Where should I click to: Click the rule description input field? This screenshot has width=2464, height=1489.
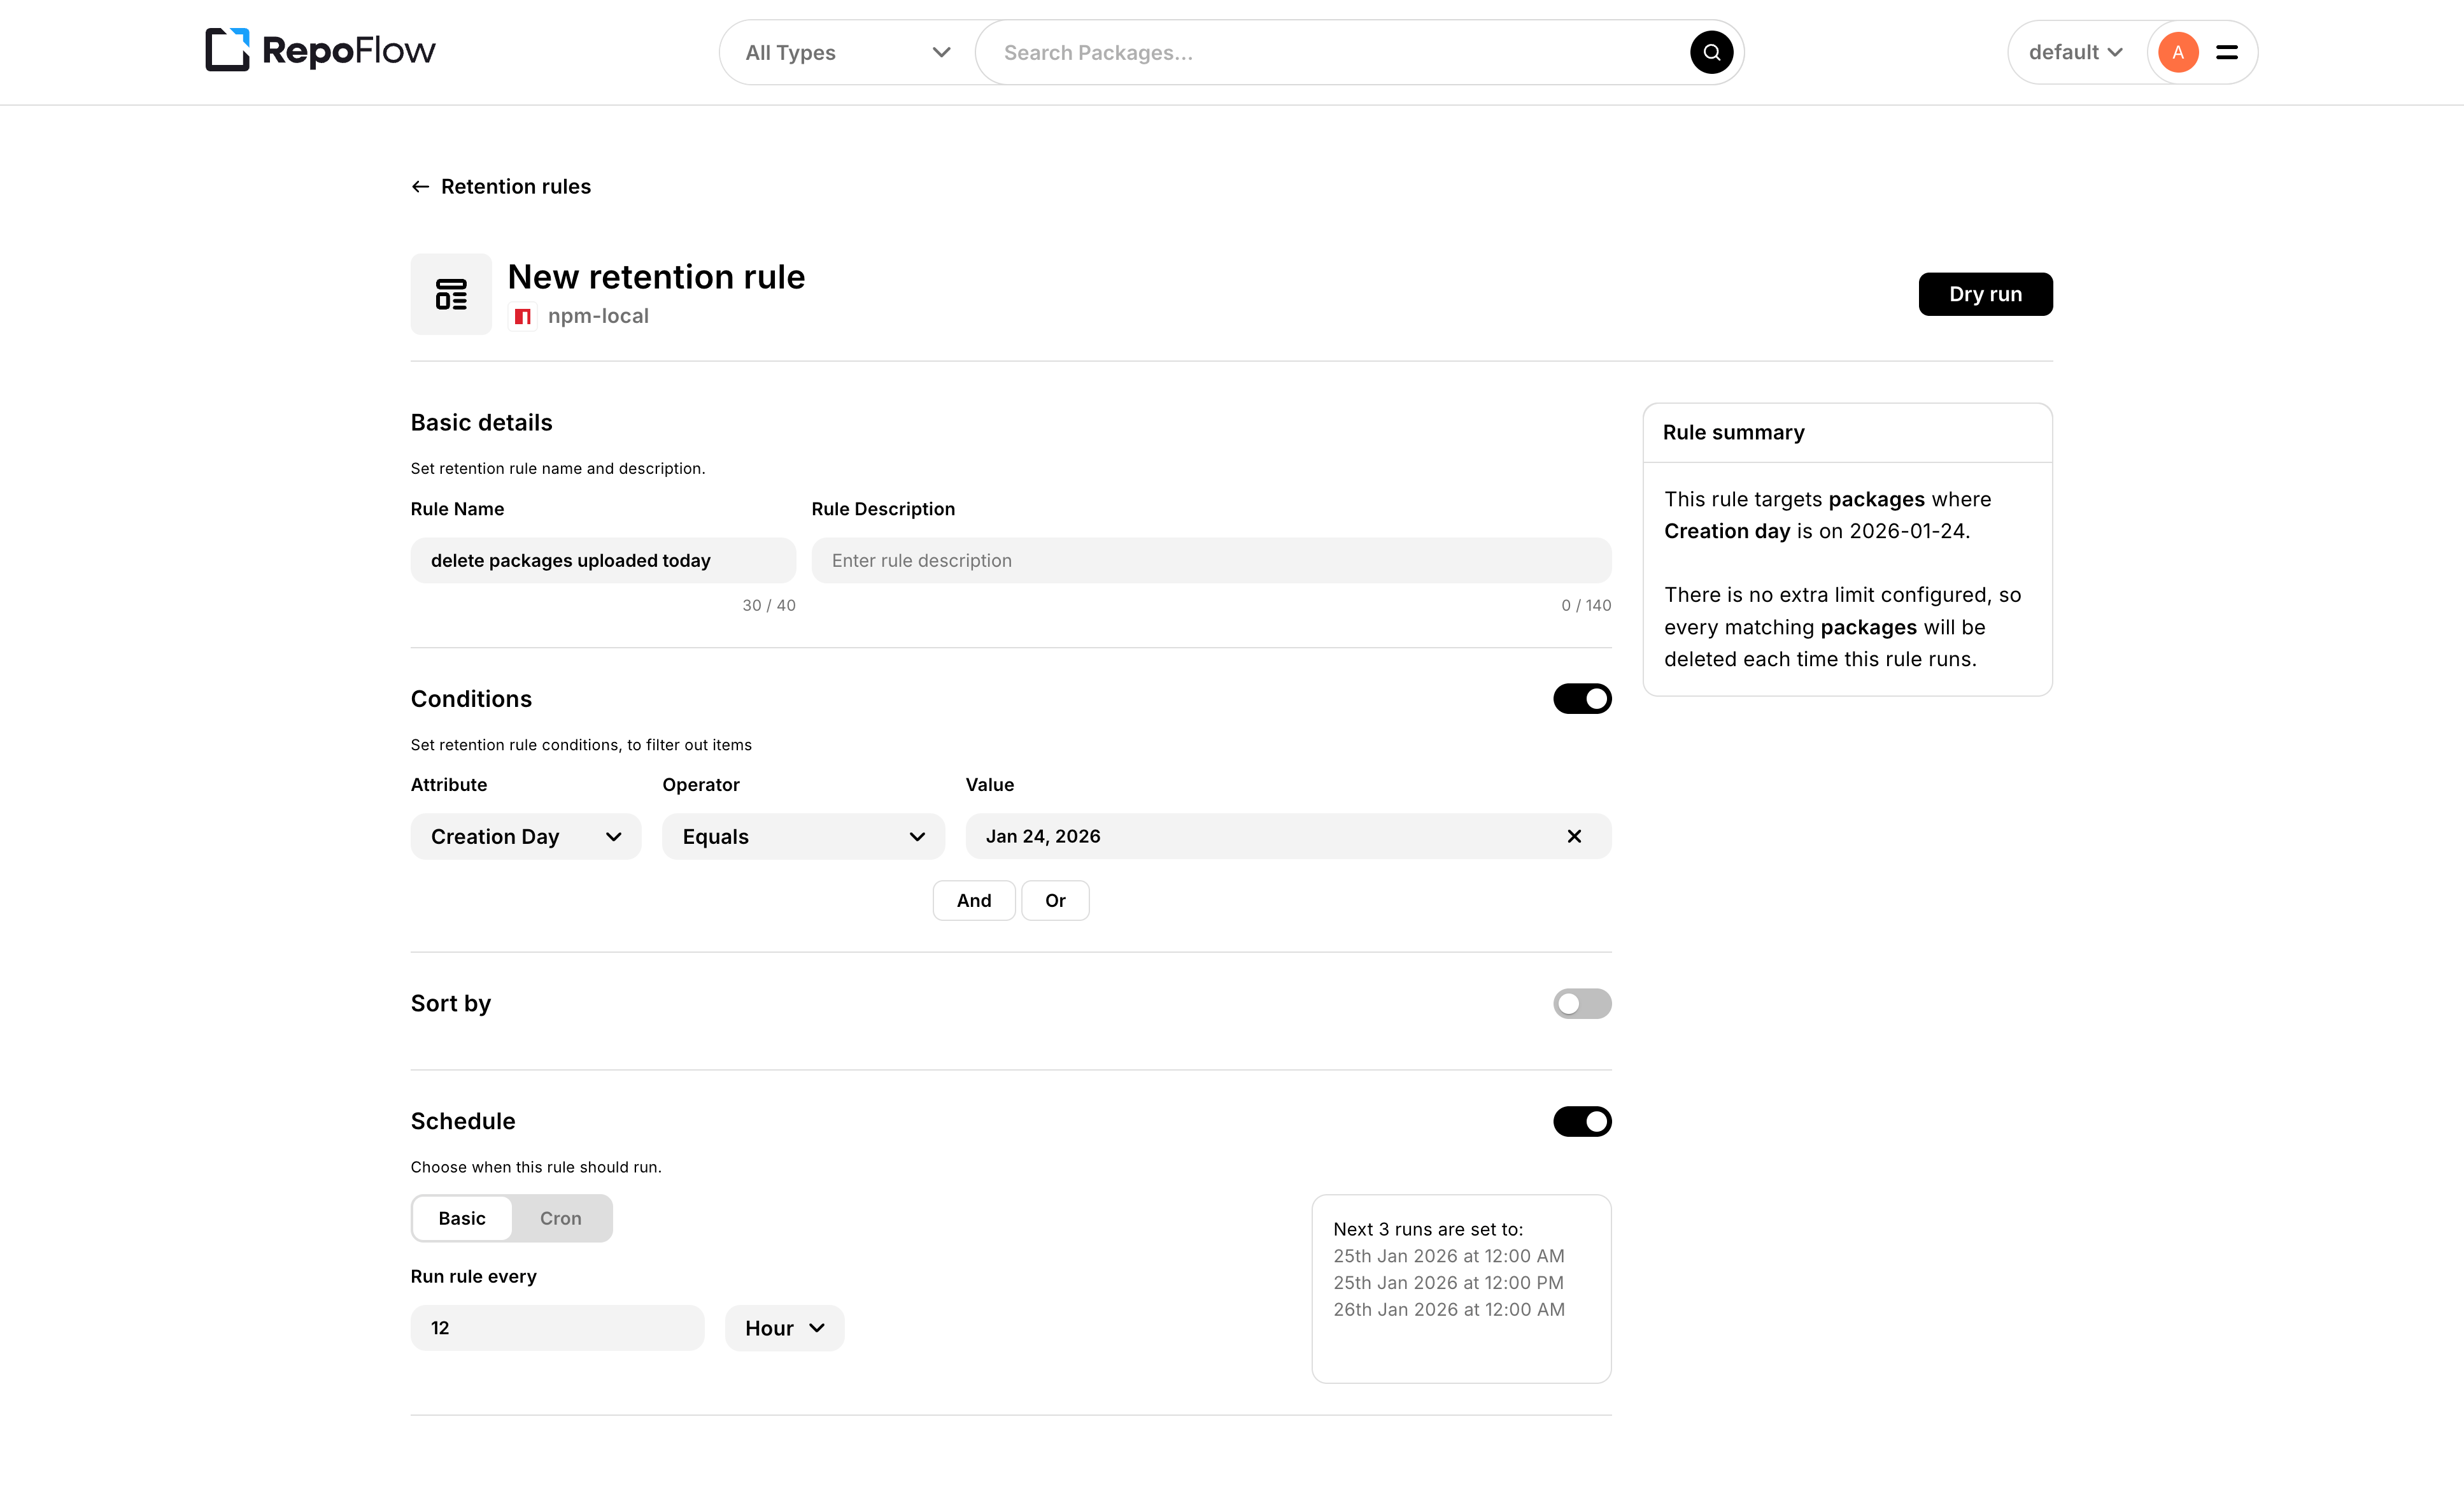[x=1210, y=560]
